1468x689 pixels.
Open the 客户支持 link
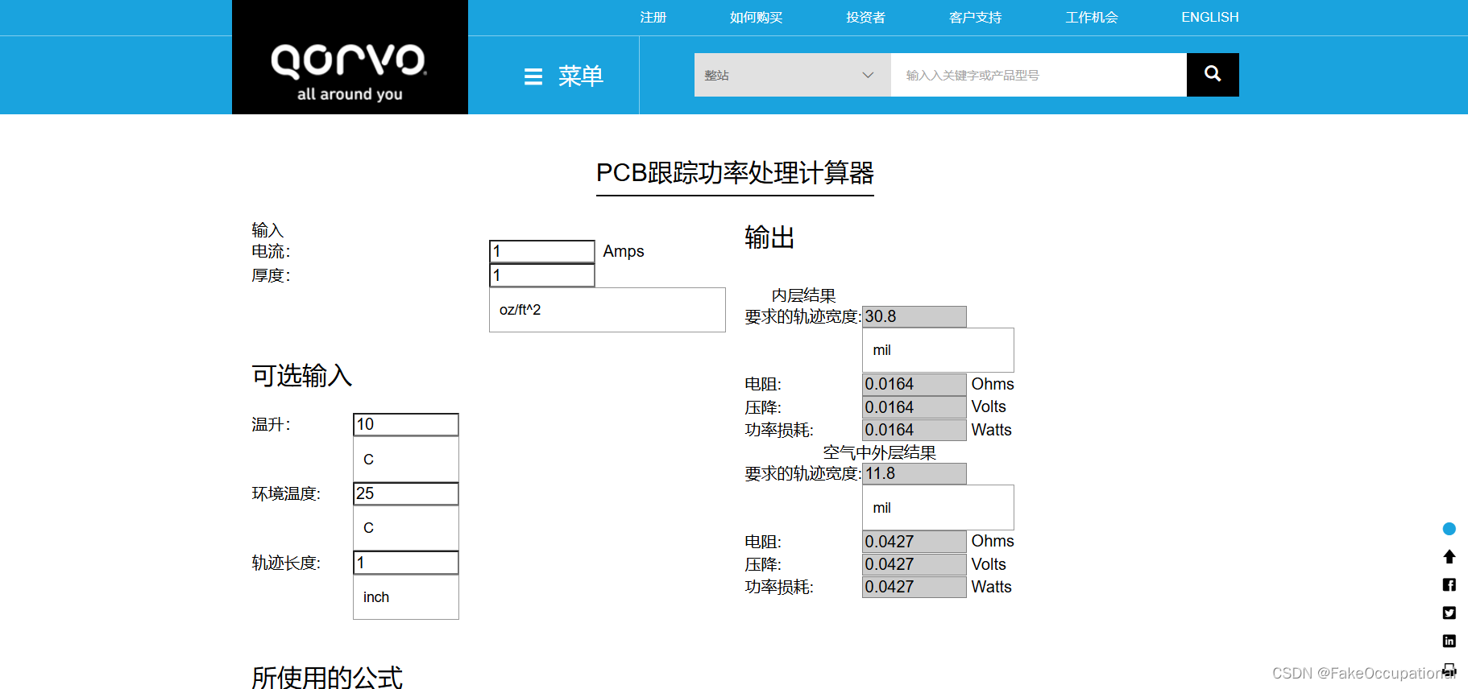click(x=975, y=17)
